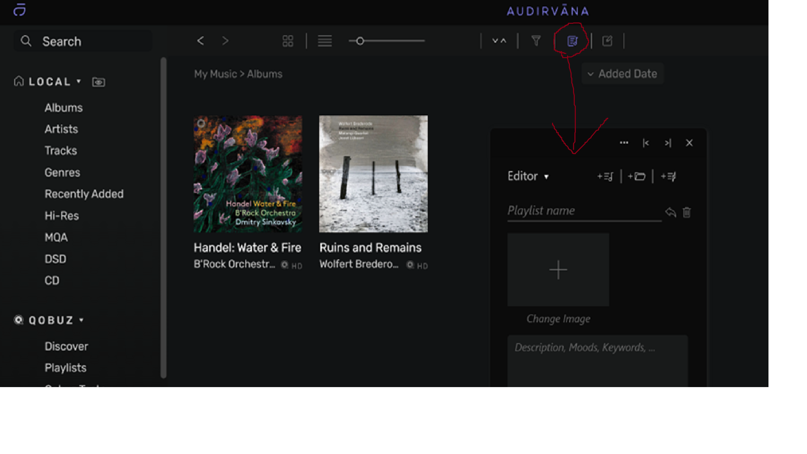Toggle the playlist editor panel icon

[572, 41]
